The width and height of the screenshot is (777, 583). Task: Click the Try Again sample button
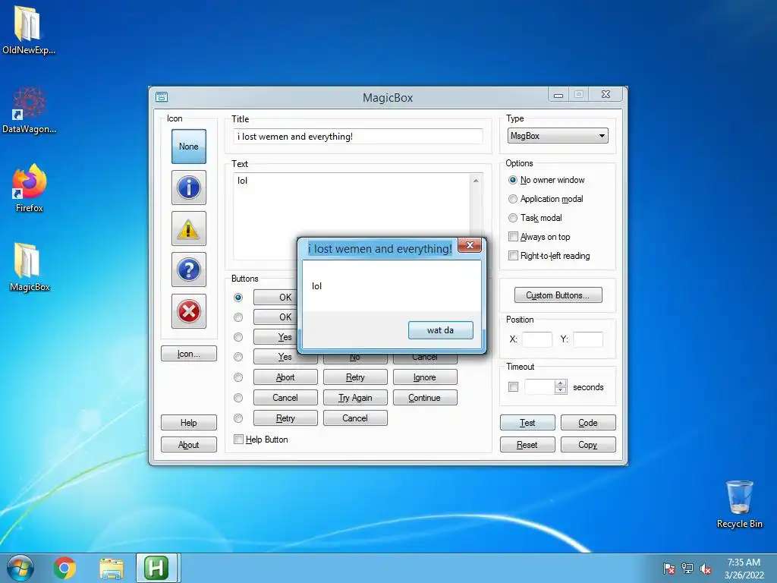355,398
